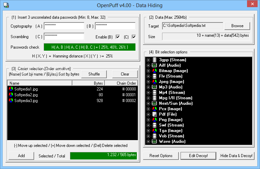Expand the Wave (Audio) tree node
260x169 pixels.
coord(148,142)
